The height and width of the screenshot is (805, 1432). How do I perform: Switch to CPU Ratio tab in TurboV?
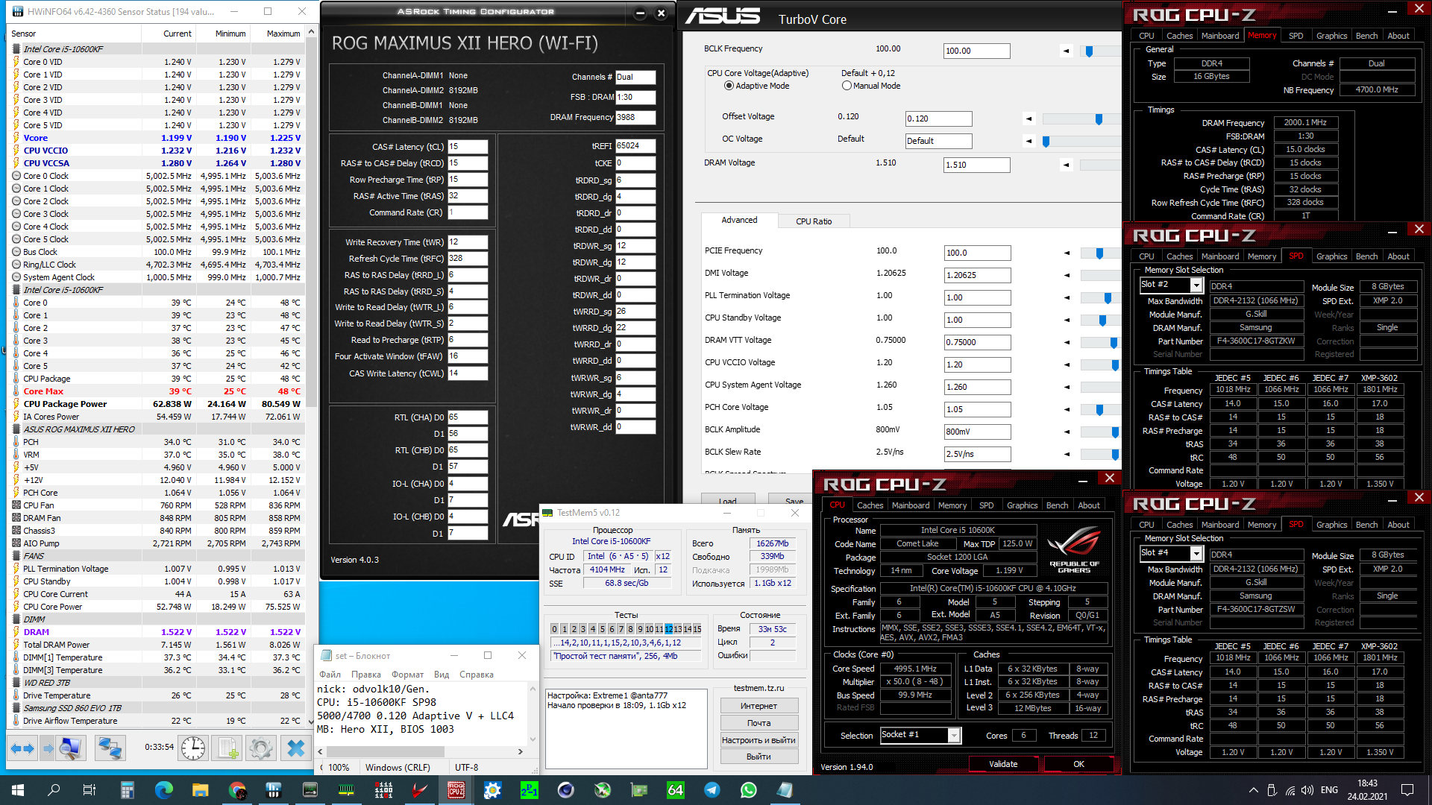click(x=813, y=221)
